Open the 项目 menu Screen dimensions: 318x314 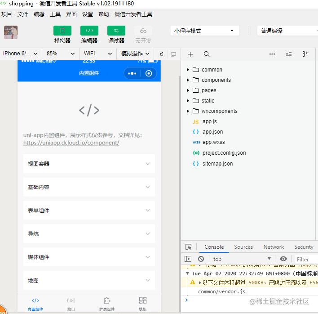[6, 14]
